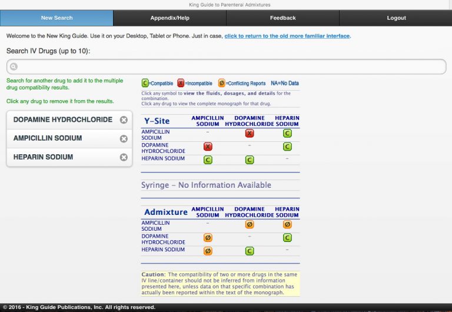The width and height of the screenshot is (452, 312).
Task: Open Ampicillin Sodium monograph from Y-Site column header
Action: [208, 121]
